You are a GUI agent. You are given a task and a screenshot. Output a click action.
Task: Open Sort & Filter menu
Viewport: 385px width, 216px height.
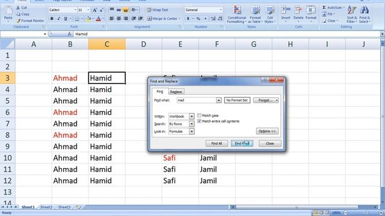[351, 14]
